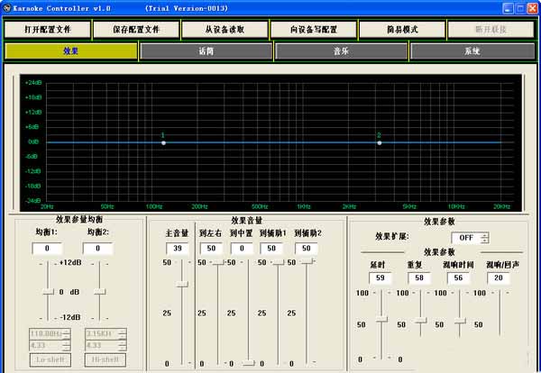Click the 到辅助2 value field

coord(307,248)
